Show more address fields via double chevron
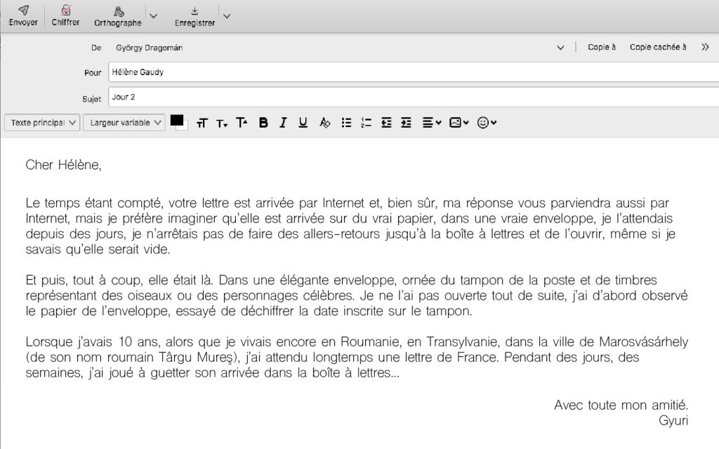Viewport: 719px width, 449px height. point(705,48)
